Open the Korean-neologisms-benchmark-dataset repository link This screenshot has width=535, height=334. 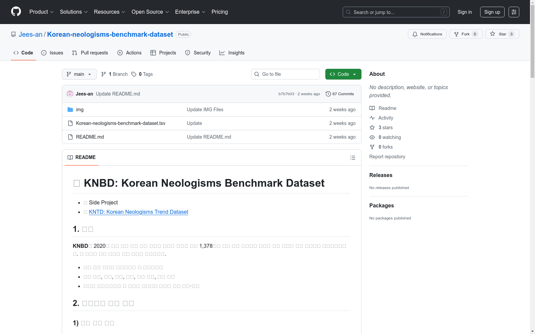pyautogui.click(x=110, y=34)
